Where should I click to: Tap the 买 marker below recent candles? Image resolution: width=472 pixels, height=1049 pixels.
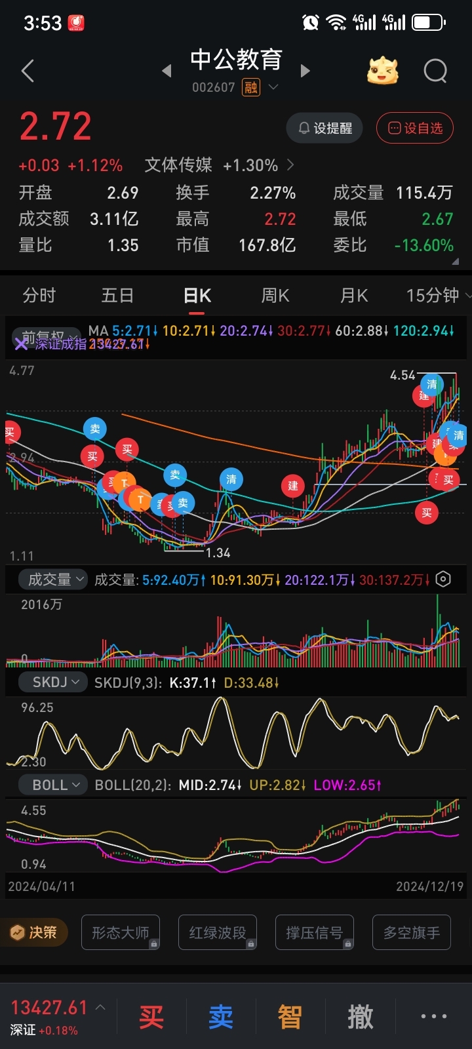tap(427, 513)
